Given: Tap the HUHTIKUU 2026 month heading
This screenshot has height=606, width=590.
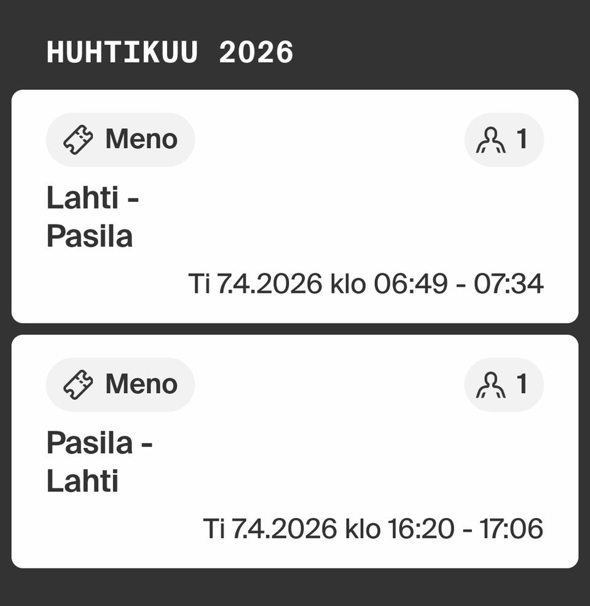Looking at the screenshot, I should 170,53.
